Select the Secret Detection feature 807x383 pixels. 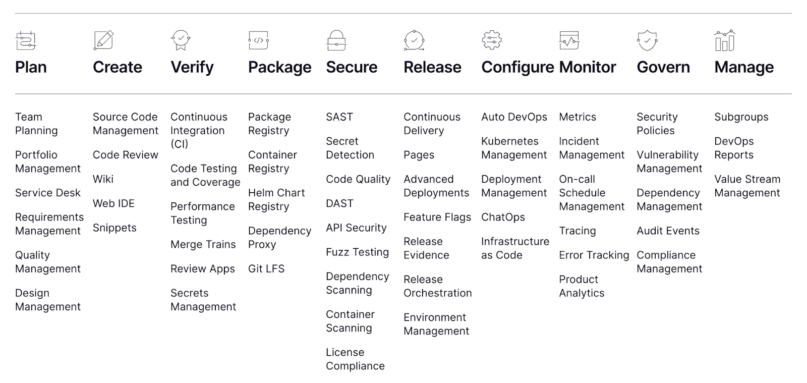click(x=350, y=148)
